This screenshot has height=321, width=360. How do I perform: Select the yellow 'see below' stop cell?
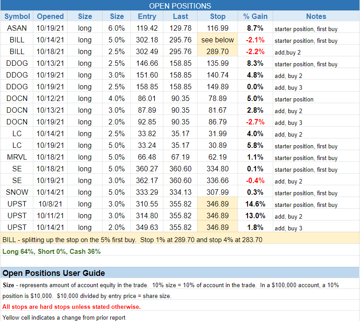pyautogui.click(x=218, y=40)
